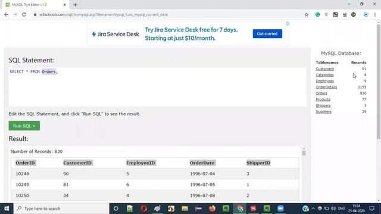Viewport: 381px width, 214px height.
Task: Open the help question mark tray icon
Action: [x=305, y=209]
